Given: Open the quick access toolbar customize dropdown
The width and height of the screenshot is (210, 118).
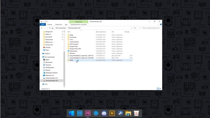Looking at the screenshot, I should [47, 22].
